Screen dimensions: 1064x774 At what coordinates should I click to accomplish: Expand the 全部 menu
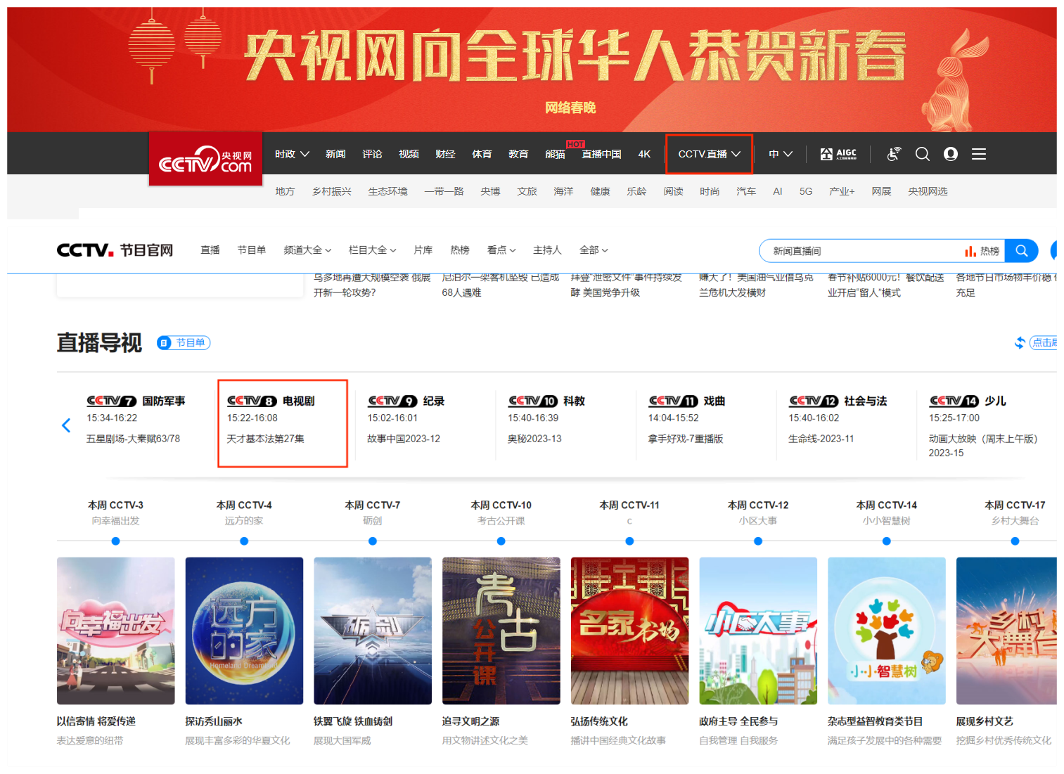click(x=594, y=250)
